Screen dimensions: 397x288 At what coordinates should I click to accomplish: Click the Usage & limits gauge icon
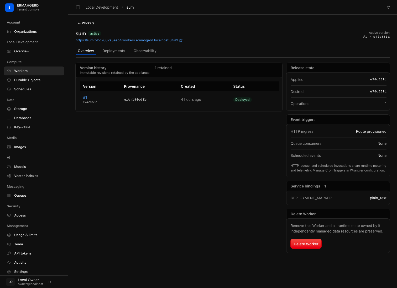pyautogui.click(x=9, y=235)
